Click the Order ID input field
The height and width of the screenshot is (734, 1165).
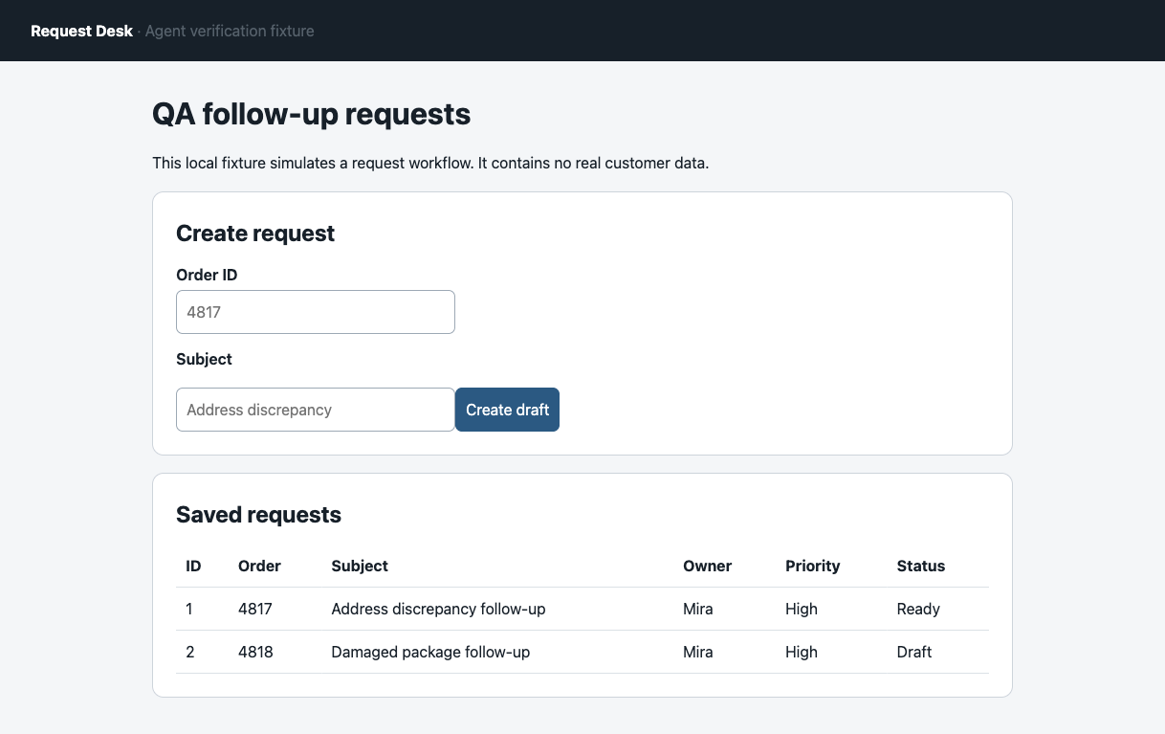[316, 312]
